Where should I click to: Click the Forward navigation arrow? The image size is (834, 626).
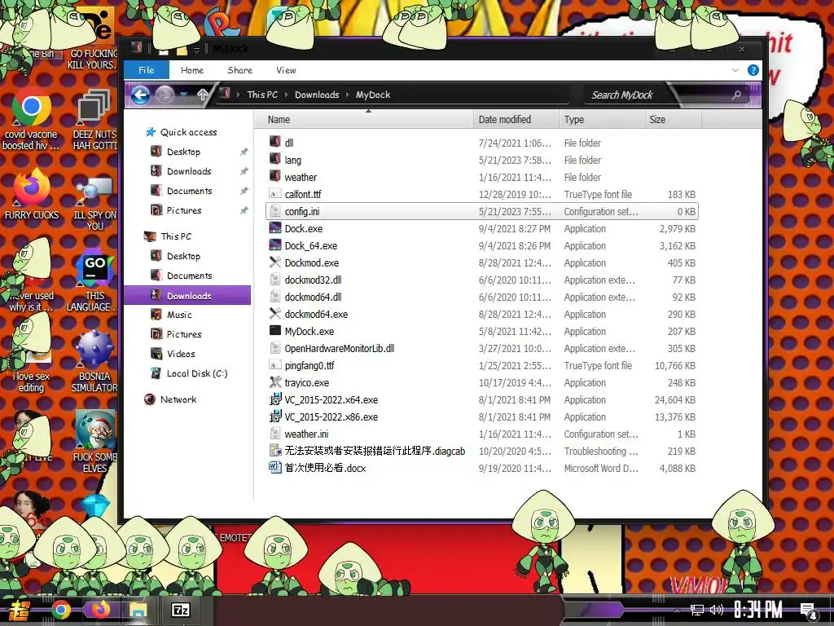point(165,95)
